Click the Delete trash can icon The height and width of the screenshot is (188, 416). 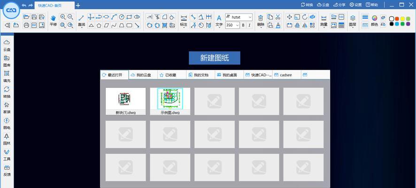tap(261, 18)
